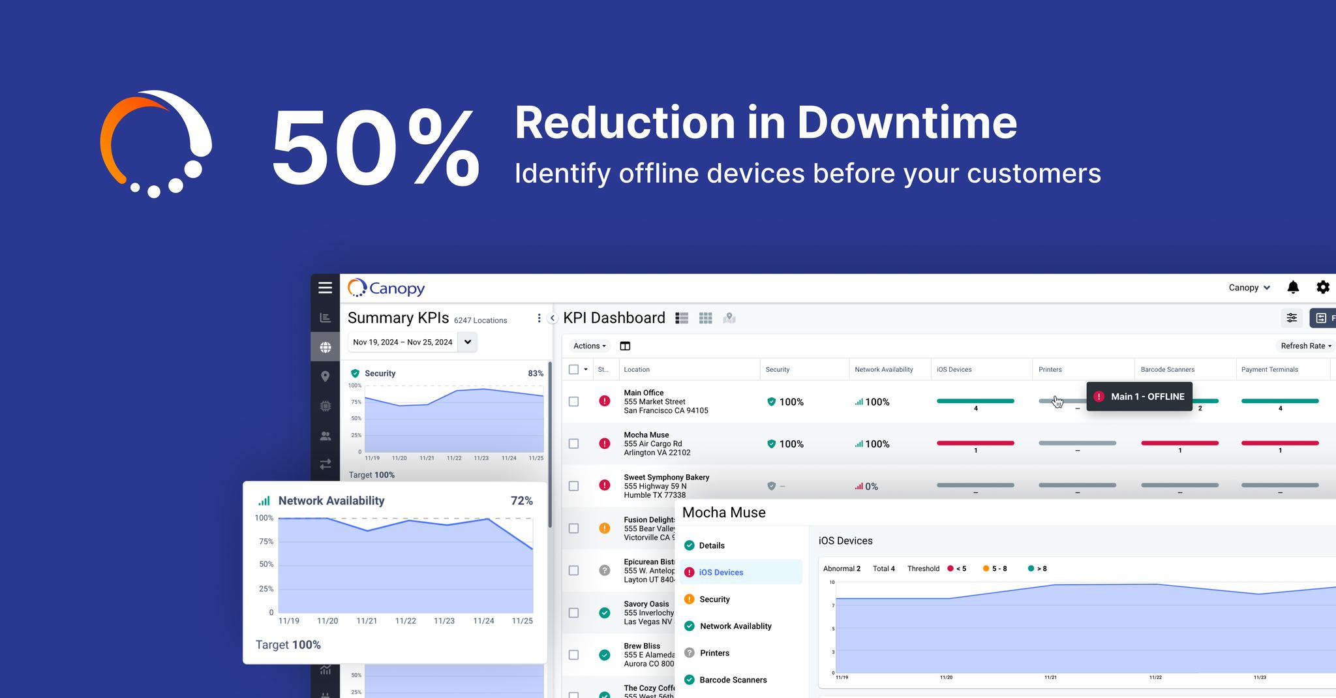This screenshot has width=1336, height=698.
Task: Open the Canopy account dropdown
Action: (x=1249, y=288)
